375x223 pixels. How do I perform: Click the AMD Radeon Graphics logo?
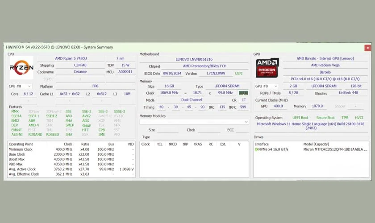[x=267, y=68]
